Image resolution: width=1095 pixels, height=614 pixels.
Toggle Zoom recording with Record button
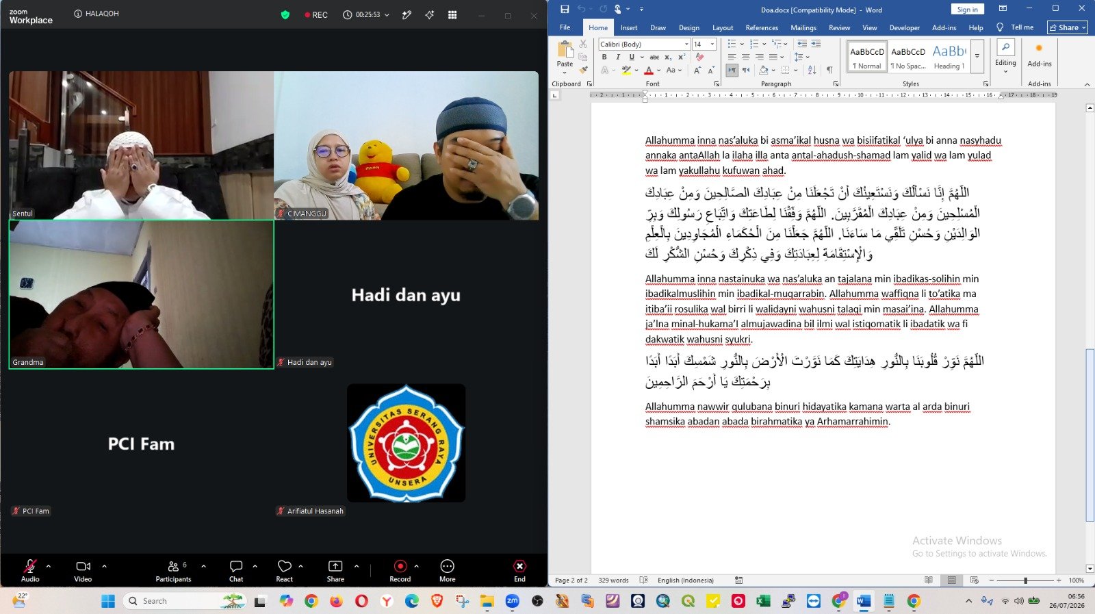point(400,570)
